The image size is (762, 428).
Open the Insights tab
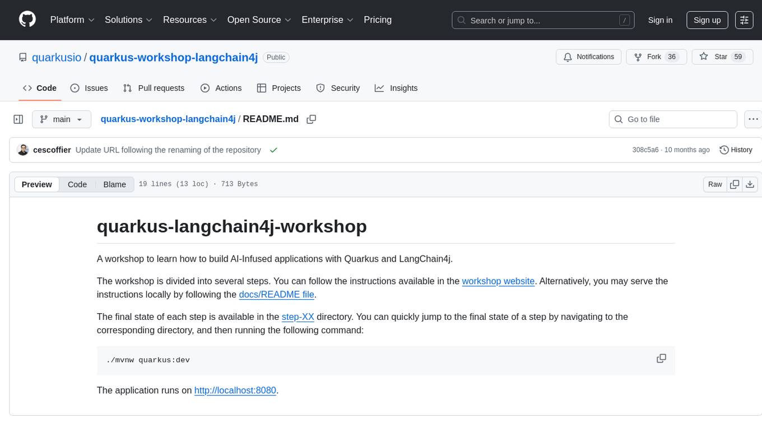[396, 88]
